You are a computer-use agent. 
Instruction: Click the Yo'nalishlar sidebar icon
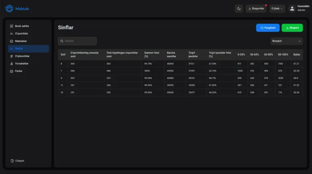click(x=11, y=64)
